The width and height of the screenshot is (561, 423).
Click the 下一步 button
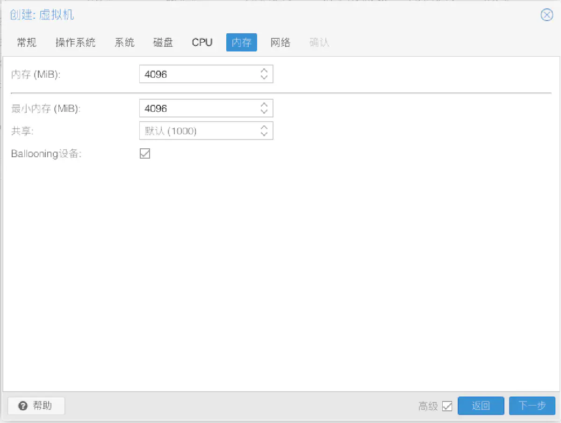532,406
